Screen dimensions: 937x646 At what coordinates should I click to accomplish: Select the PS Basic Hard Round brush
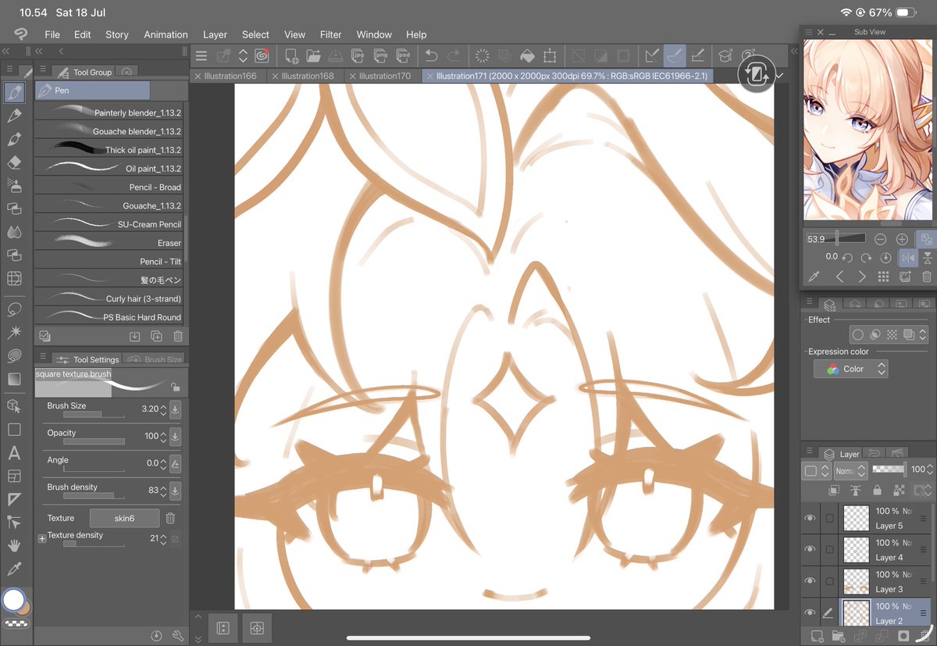click(108, 317)
